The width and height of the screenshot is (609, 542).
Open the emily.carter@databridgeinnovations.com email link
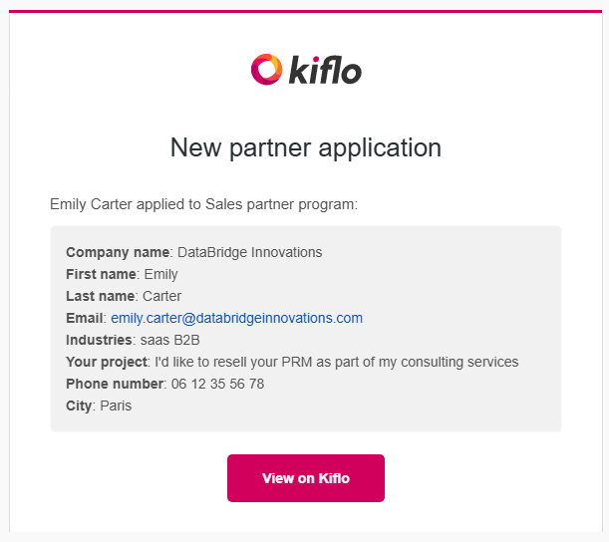click(236, 318)
